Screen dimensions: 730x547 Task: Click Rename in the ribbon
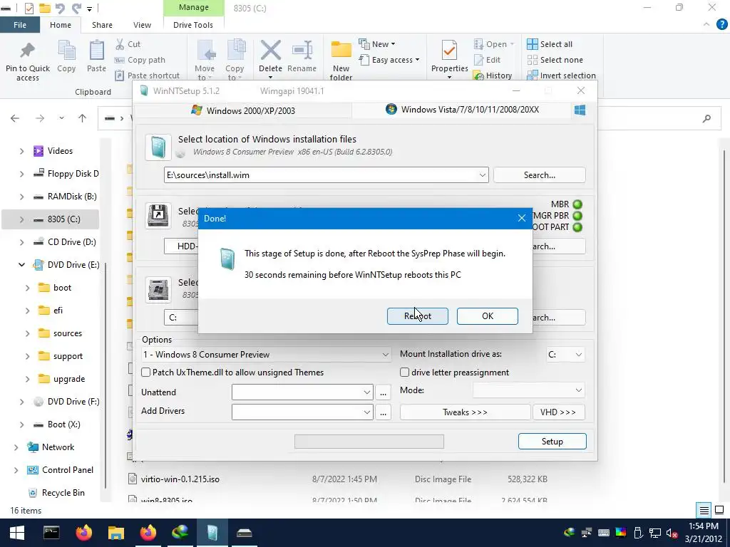pyautogui.click(x=302, y=57)
